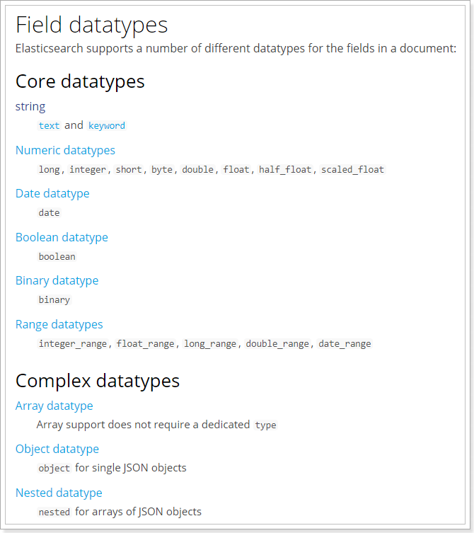The image size is (474, 533).
Task: Click the Array datatype link
Action: pos(54,406)
